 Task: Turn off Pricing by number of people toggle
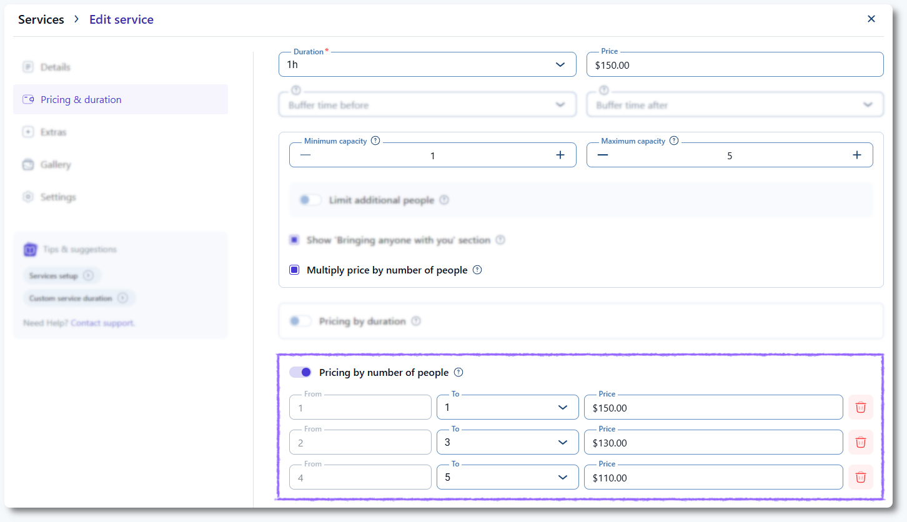(x=300, y=373)
